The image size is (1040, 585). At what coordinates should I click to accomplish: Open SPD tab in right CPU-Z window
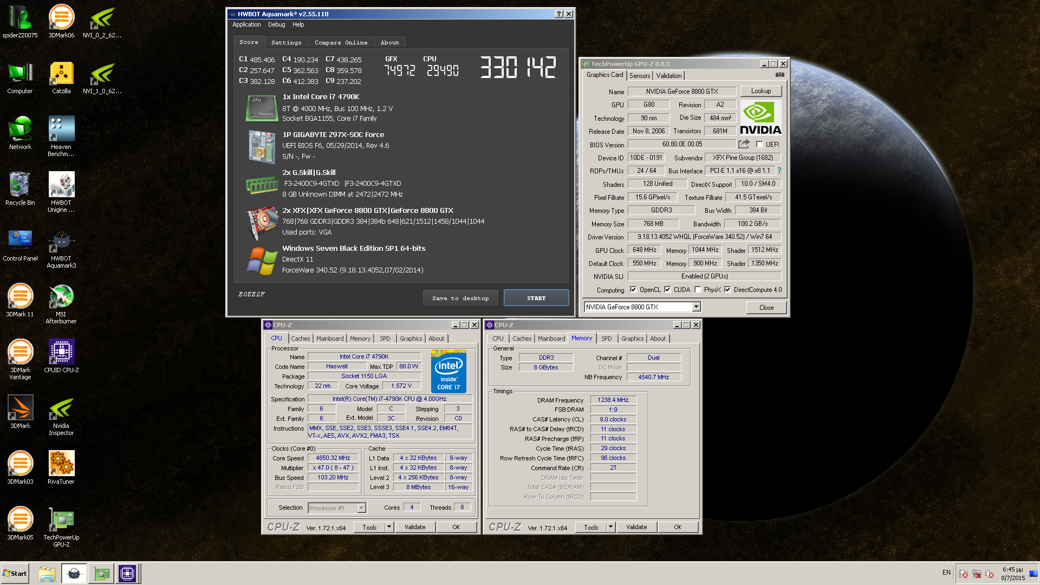coord(606,339)
